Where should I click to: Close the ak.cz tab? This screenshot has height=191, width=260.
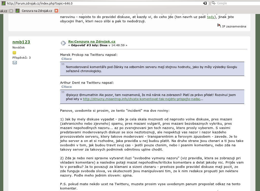tap(11, 11)
